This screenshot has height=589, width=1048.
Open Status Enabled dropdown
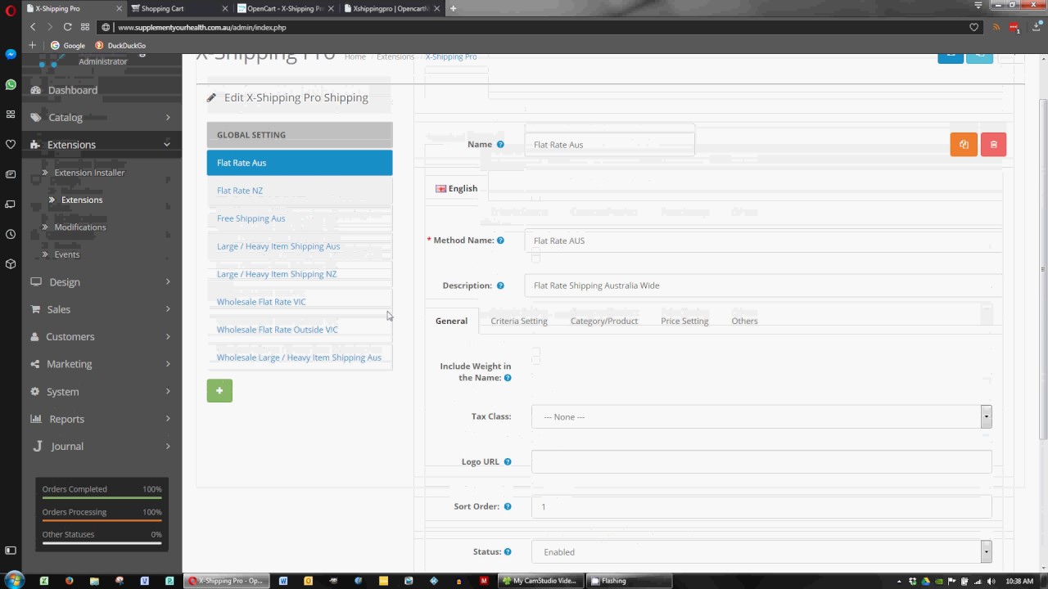(x=761, y=552)
